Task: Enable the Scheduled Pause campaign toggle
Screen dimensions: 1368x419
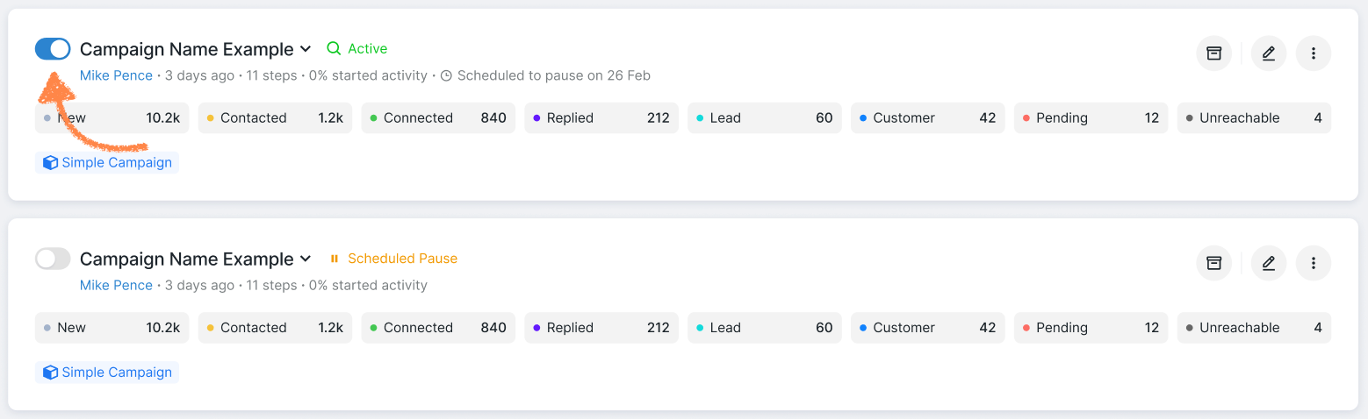Action: tap(53, 259)
